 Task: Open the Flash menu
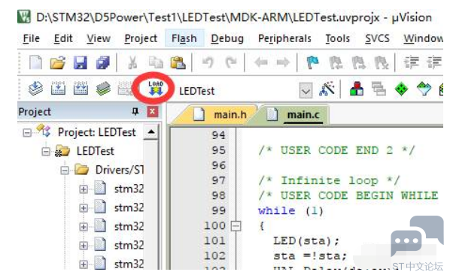point(184,38)
